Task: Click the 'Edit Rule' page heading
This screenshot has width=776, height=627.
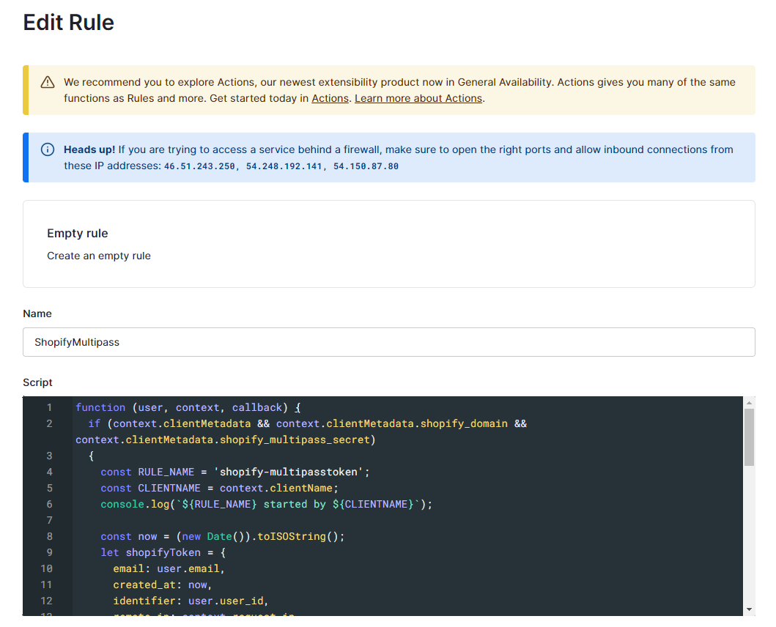Action: 68,23
